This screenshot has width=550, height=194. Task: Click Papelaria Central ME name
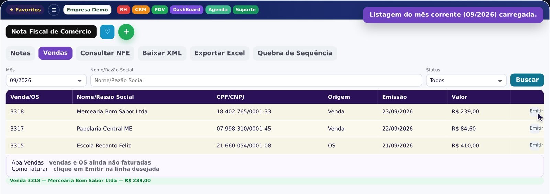[104, 129]
